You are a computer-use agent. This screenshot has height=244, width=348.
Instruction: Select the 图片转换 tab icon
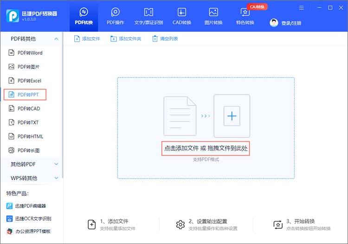[x=213, y=12]
